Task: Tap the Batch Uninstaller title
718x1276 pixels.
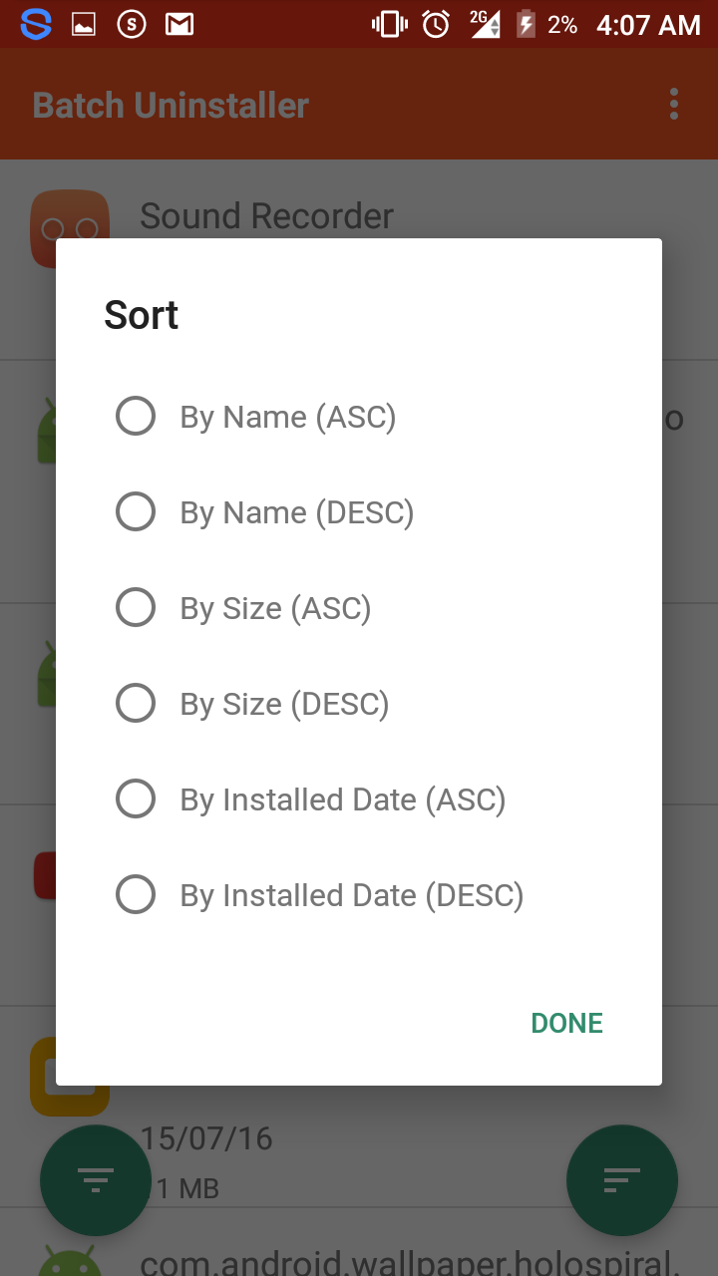Action: [171, 105]
